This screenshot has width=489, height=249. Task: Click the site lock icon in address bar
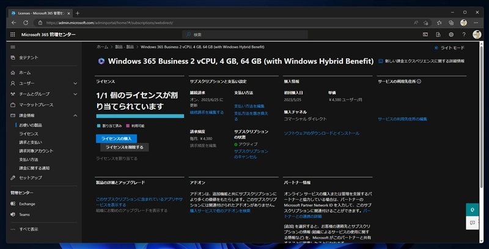[40, 23]
